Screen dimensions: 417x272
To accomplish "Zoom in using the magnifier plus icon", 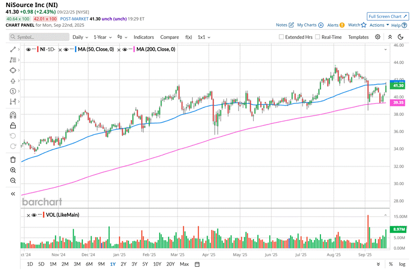I will click(x=12, y=170).
